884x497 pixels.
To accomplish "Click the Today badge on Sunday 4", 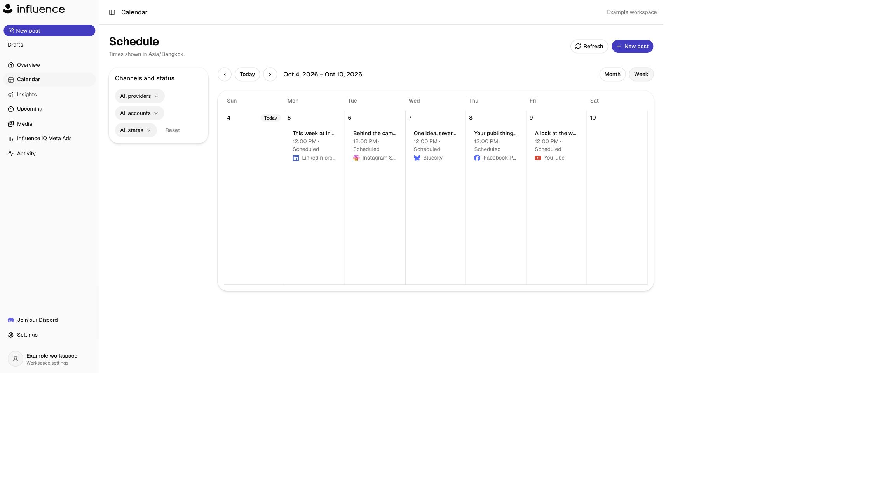I will point(270,118).
